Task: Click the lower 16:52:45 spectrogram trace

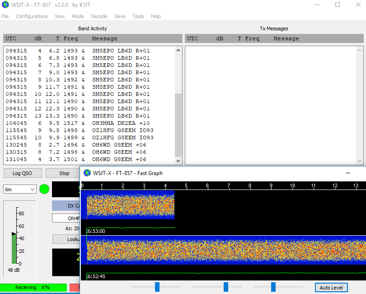Action: [223, 250]
